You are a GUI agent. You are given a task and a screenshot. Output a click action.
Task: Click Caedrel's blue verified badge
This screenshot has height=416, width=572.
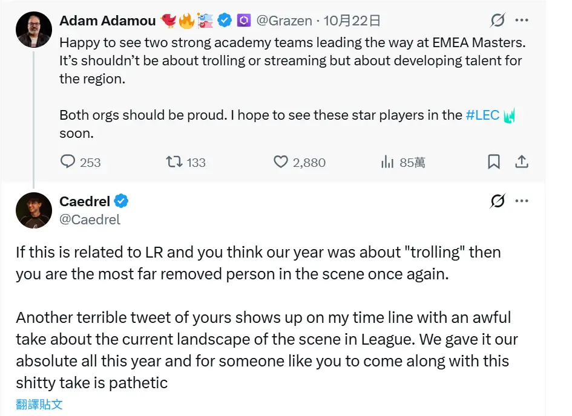[121, 201]
